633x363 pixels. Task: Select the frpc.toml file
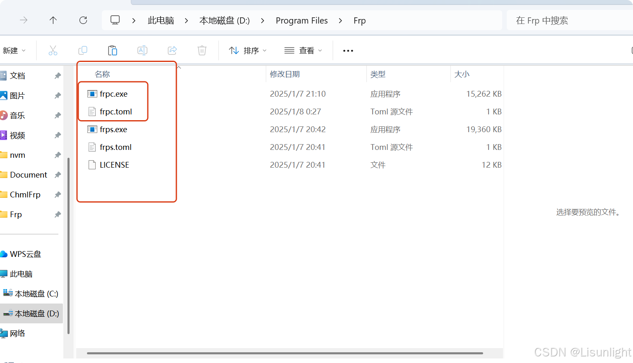(x=116, y=112)
